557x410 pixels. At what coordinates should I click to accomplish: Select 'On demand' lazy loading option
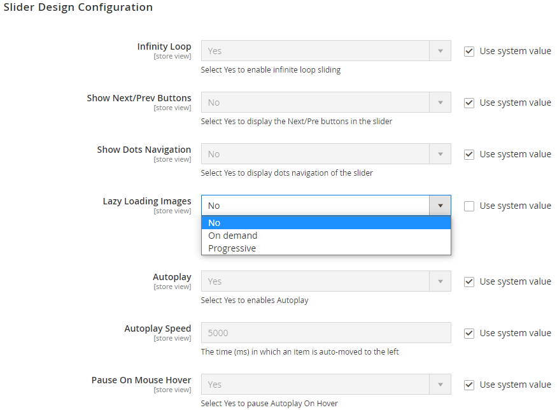(233, 236)
